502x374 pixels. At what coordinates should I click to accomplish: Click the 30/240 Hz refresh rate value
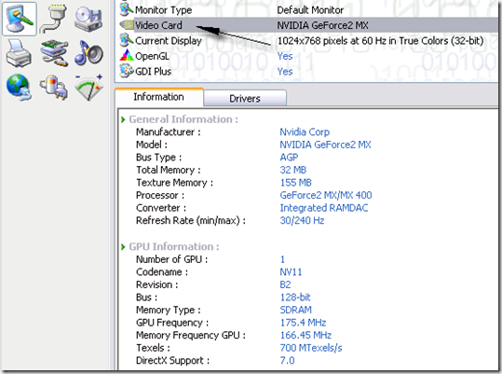(302, 220)
